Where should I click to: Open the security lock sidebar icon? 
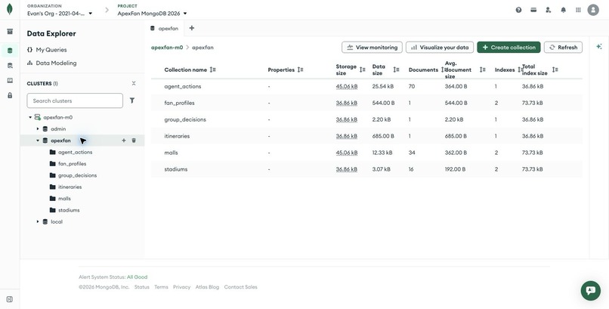tap(10, 95)
